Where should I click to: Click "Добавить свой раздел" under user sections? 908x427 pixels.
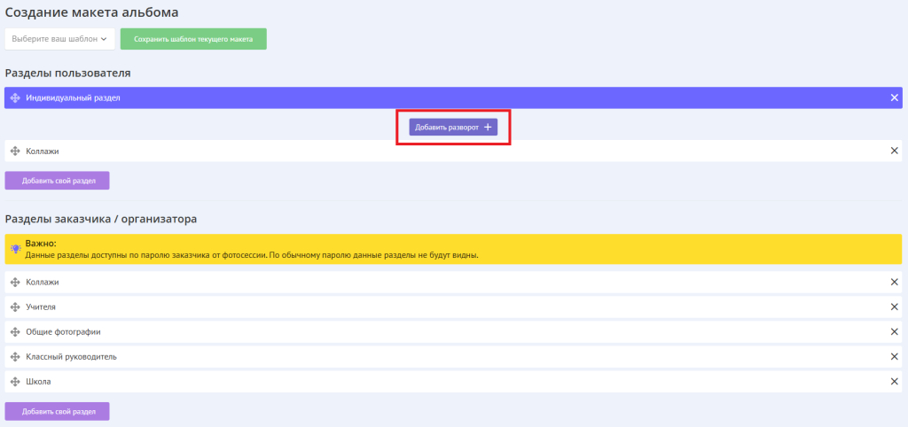(x=57, y=181)
